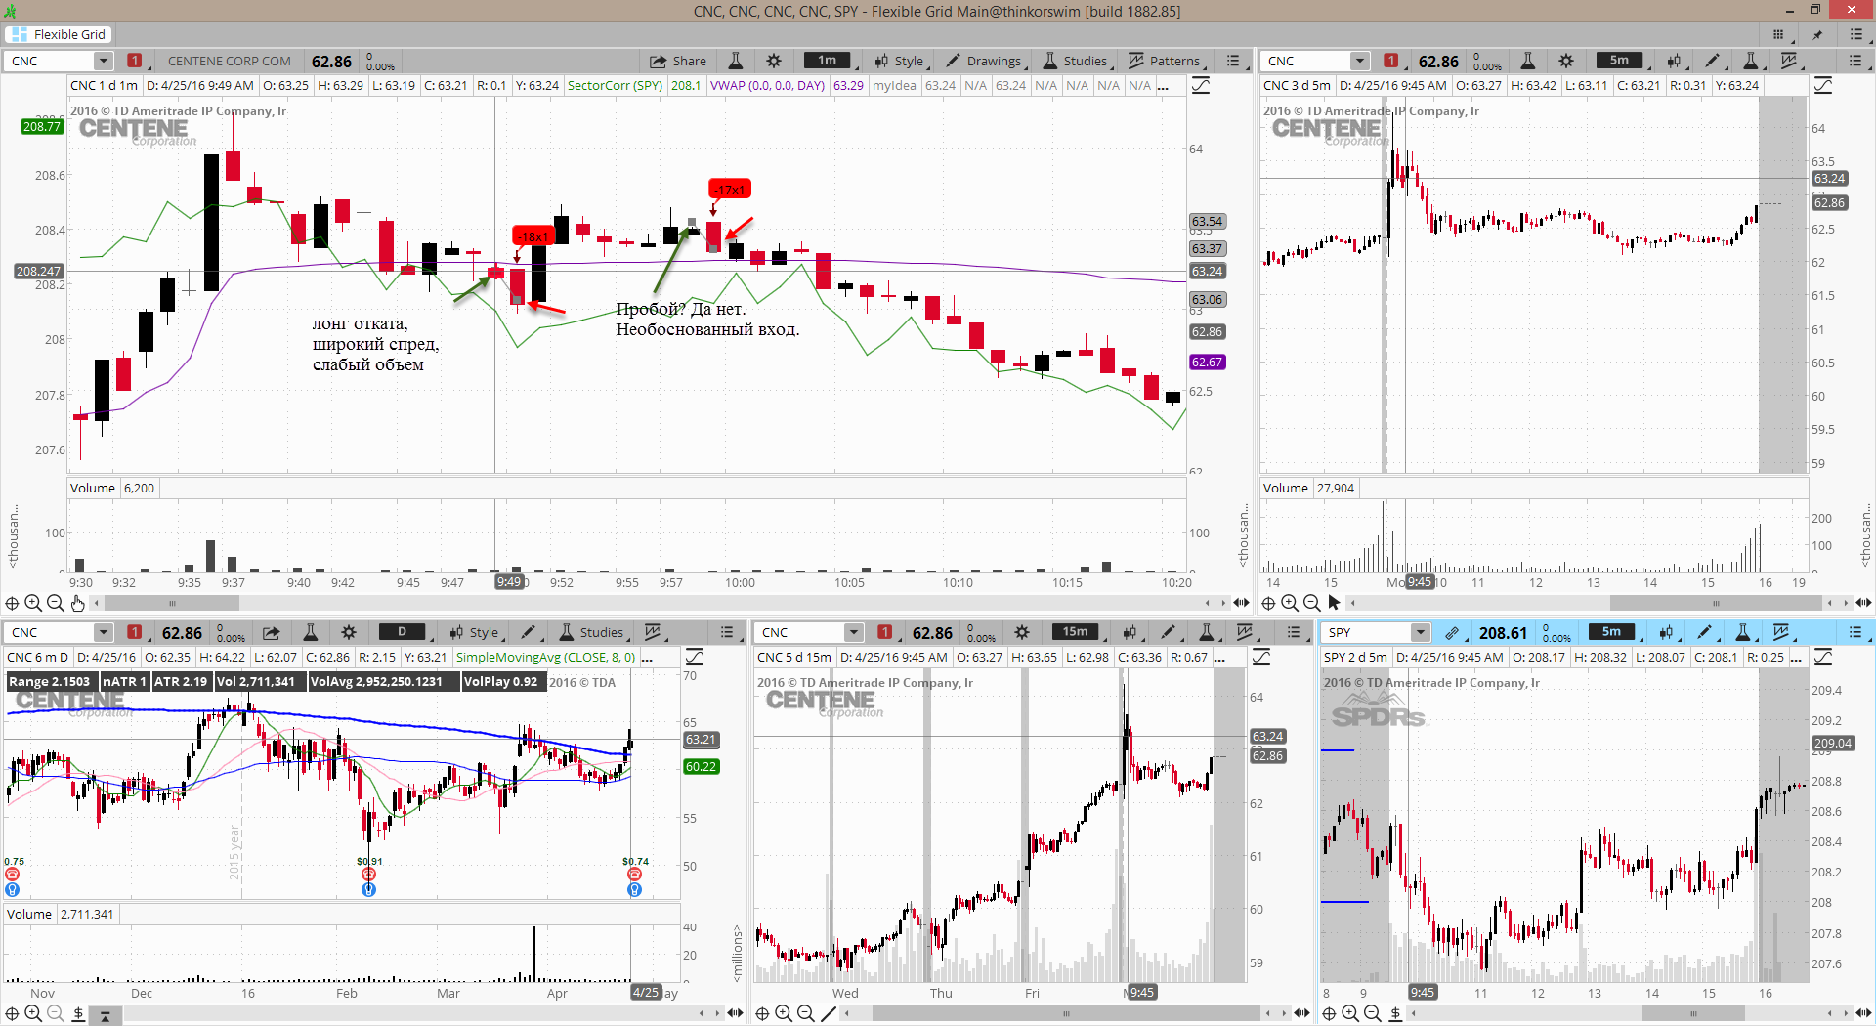Select pointer arrow tool under top-right 5m chart
Viewport: 1876px width, 1026px height.
pyautogui.click(x=1335, y=603)
